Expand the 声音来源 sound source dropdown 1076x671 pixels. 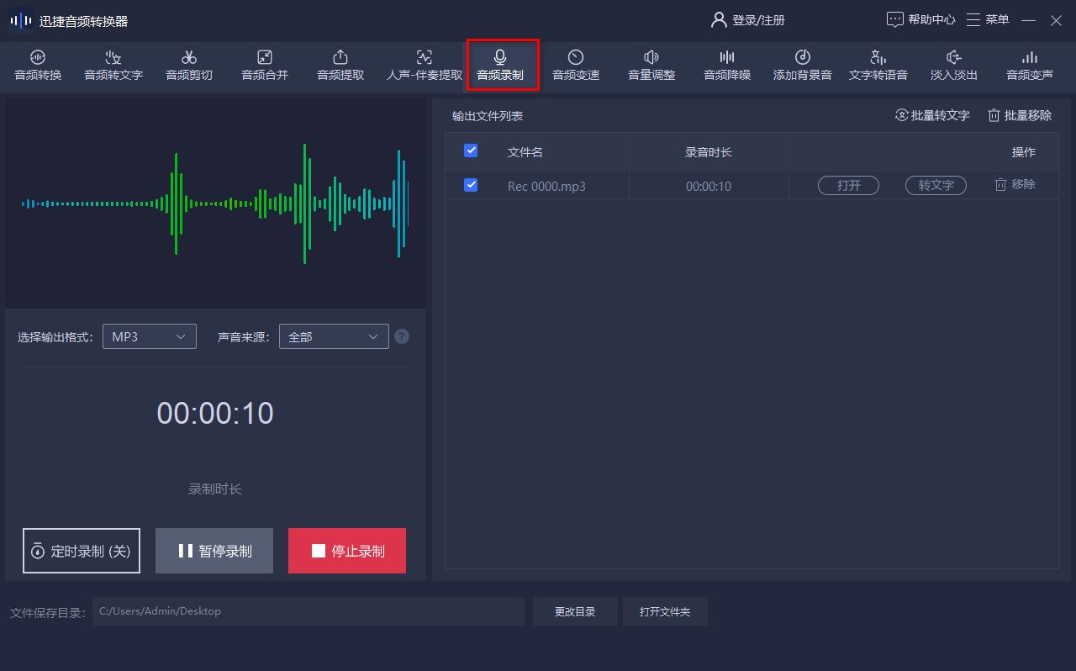click(333, 335)
